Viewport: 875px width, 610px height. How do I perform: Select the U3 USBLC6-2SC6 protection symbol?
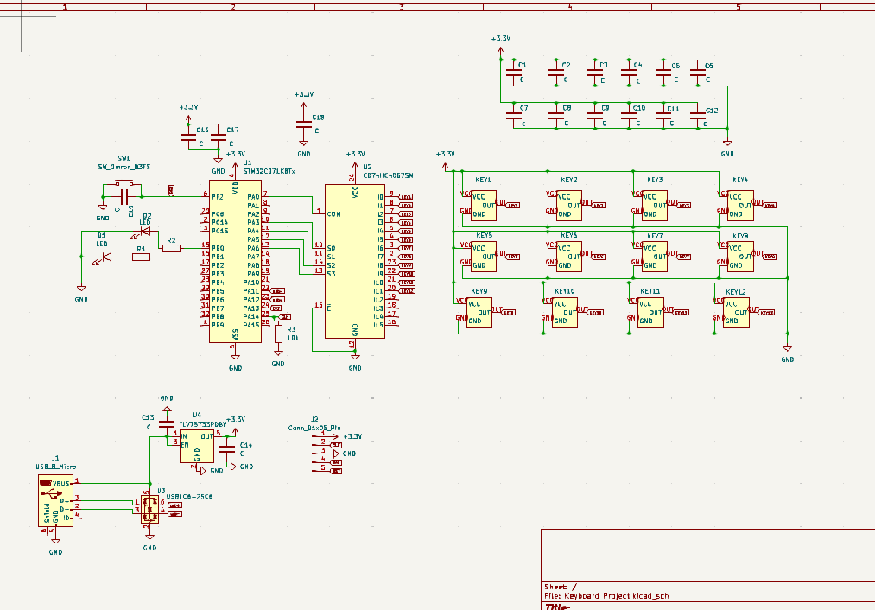(149, 508)
